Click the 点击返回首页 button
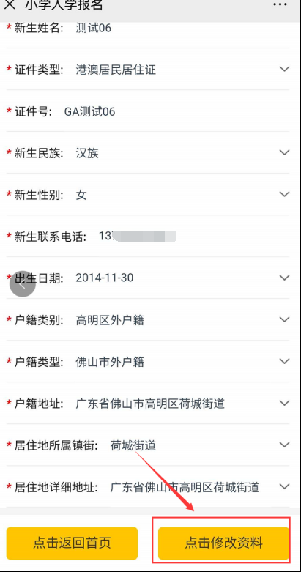The height and width of the screenshot is (572, 301). point(72,543)
